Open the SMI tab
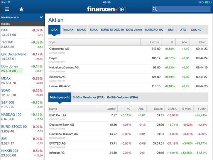Image resolution: width=213 pixels, height=160 pixels. point(171,30)
